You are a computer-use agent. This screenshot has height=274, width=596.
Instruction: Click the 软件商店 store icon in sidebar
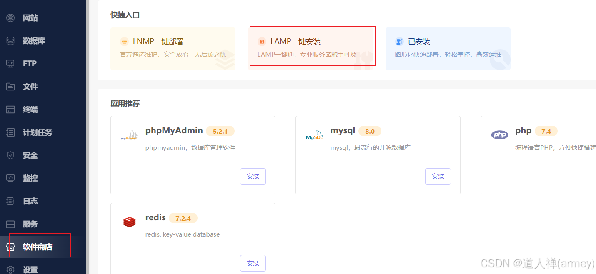coord(10,247)
